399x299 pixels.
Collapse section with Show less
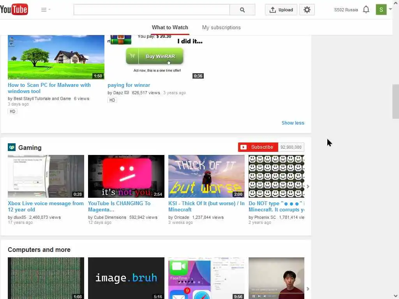pyautogui.click(x=293, y=123)
